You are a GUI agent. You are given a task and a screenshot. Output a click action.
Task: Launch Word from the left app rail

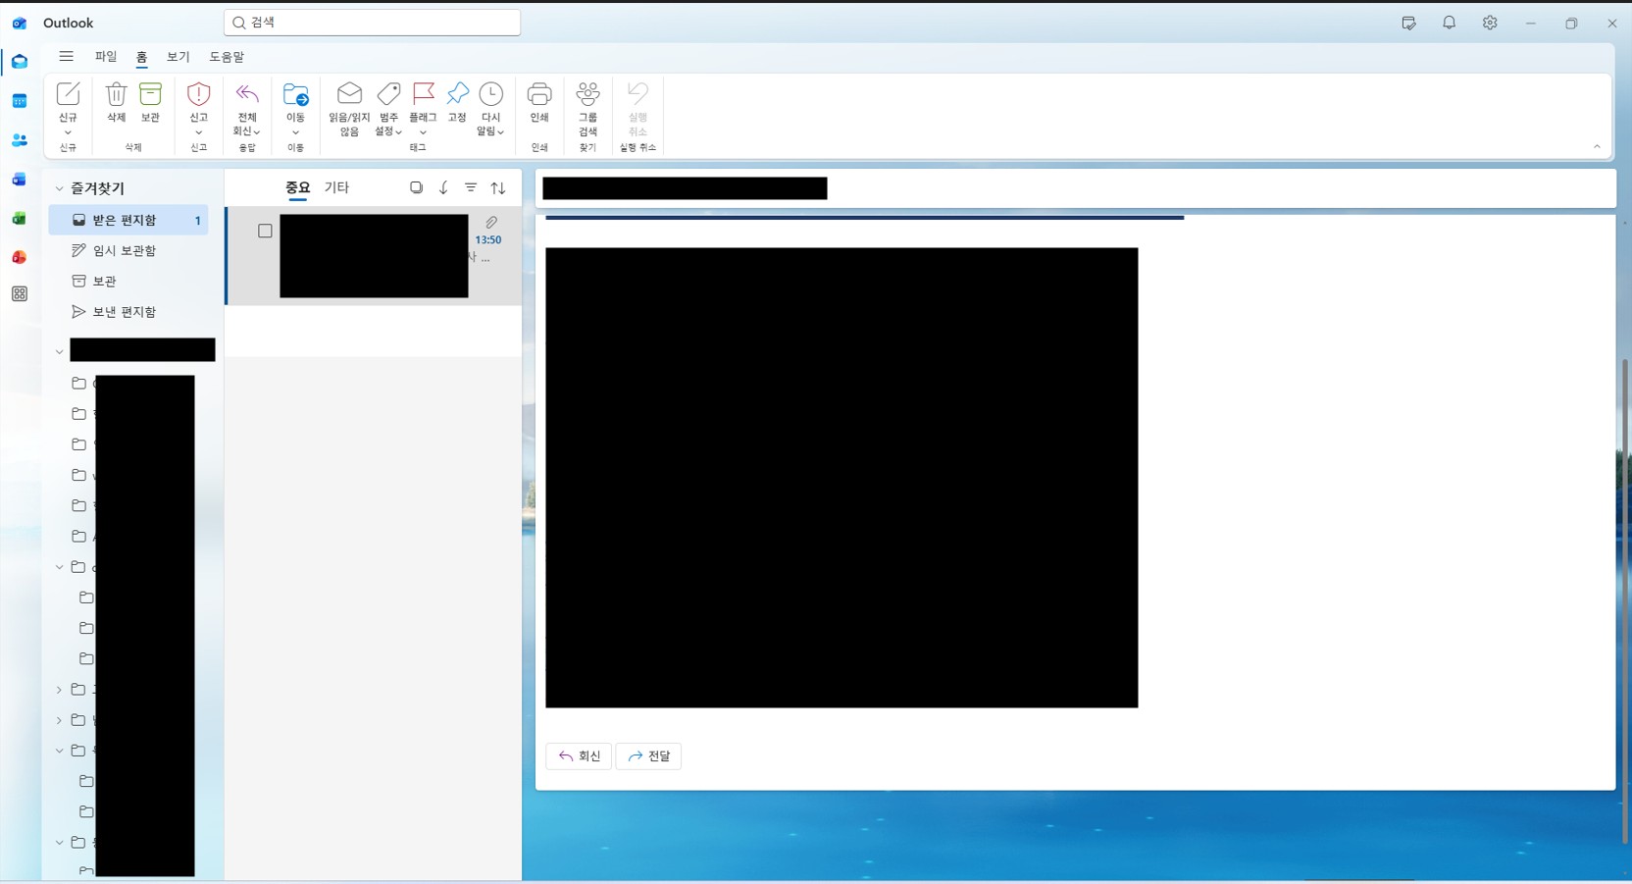[x=20, y=180]
